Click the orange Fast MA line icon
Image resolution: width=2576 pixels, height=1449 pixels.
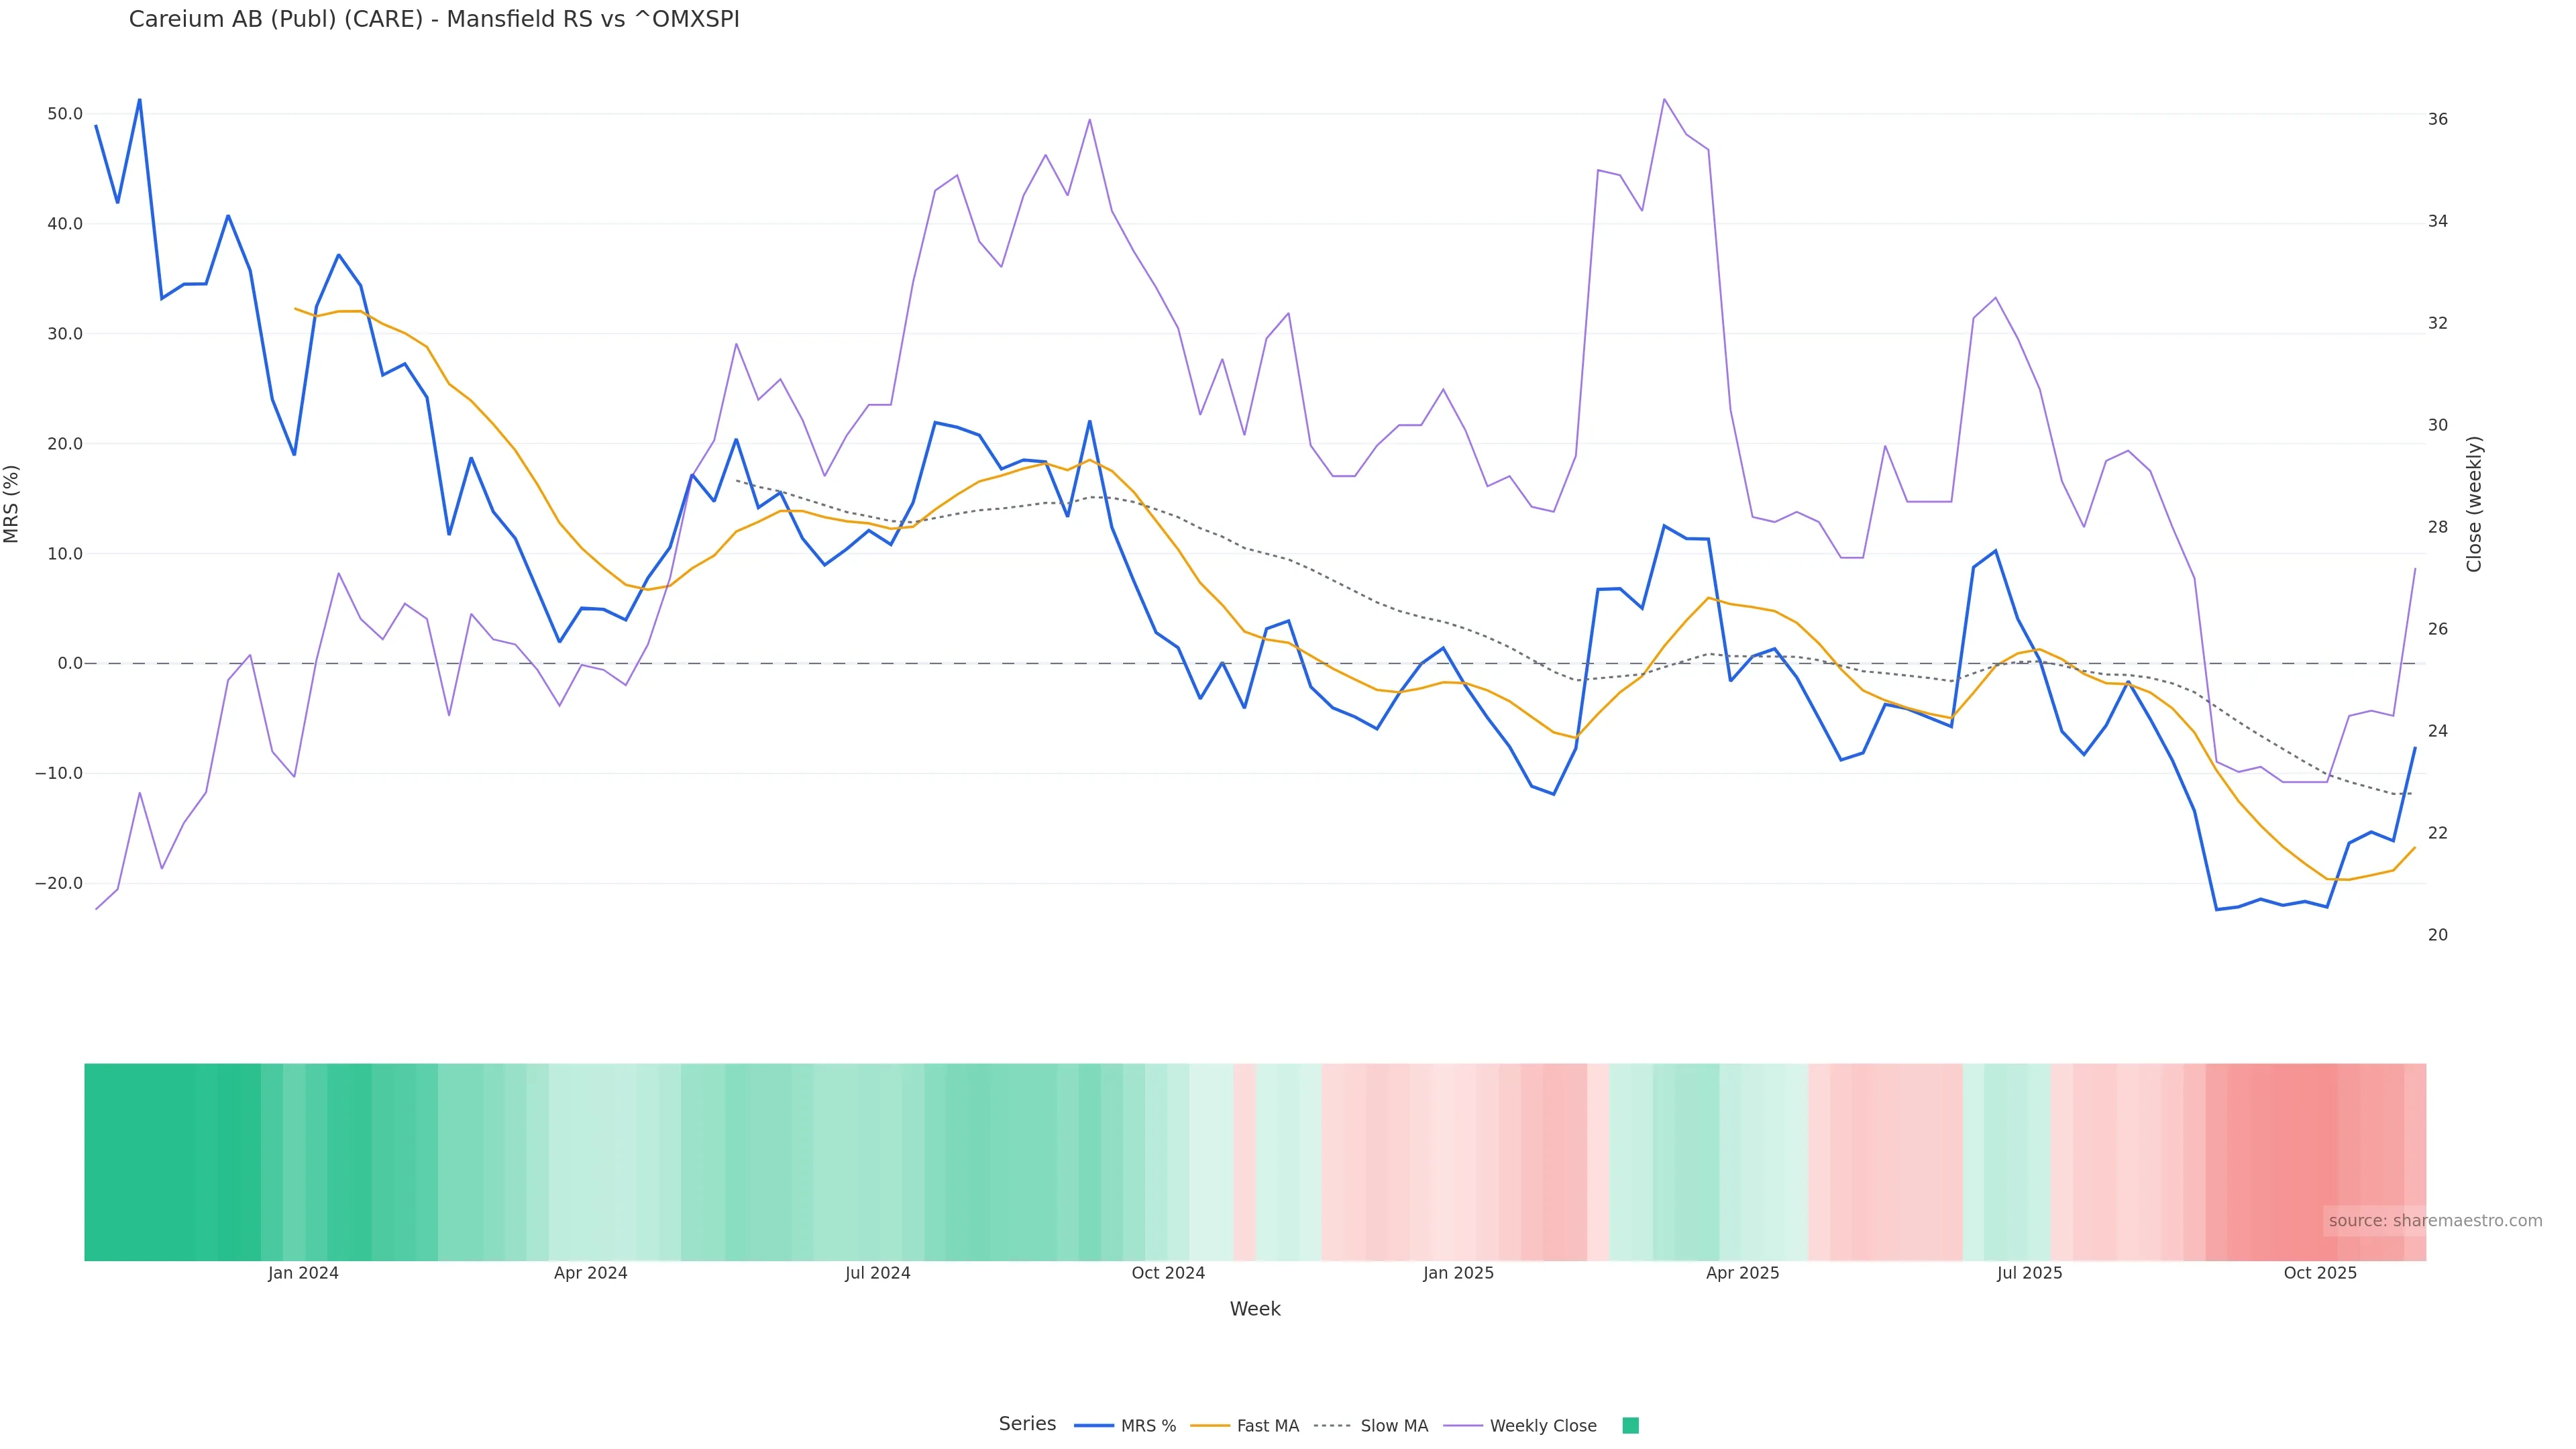point(1210,1426)
